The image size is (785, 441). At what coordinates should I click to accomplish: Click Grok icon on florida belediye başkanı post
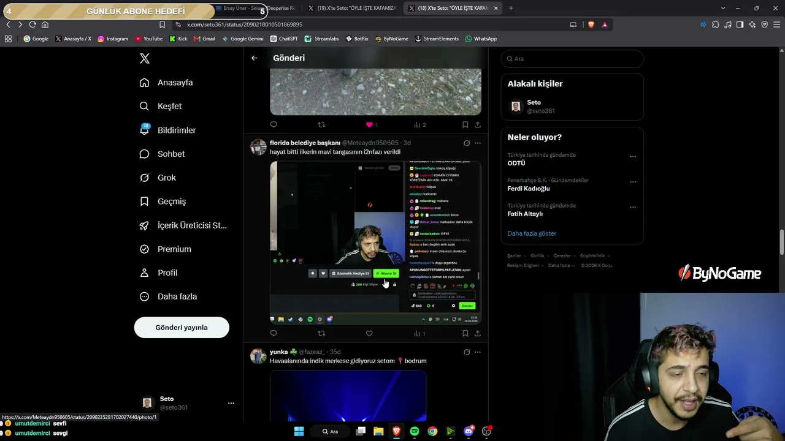467,143
